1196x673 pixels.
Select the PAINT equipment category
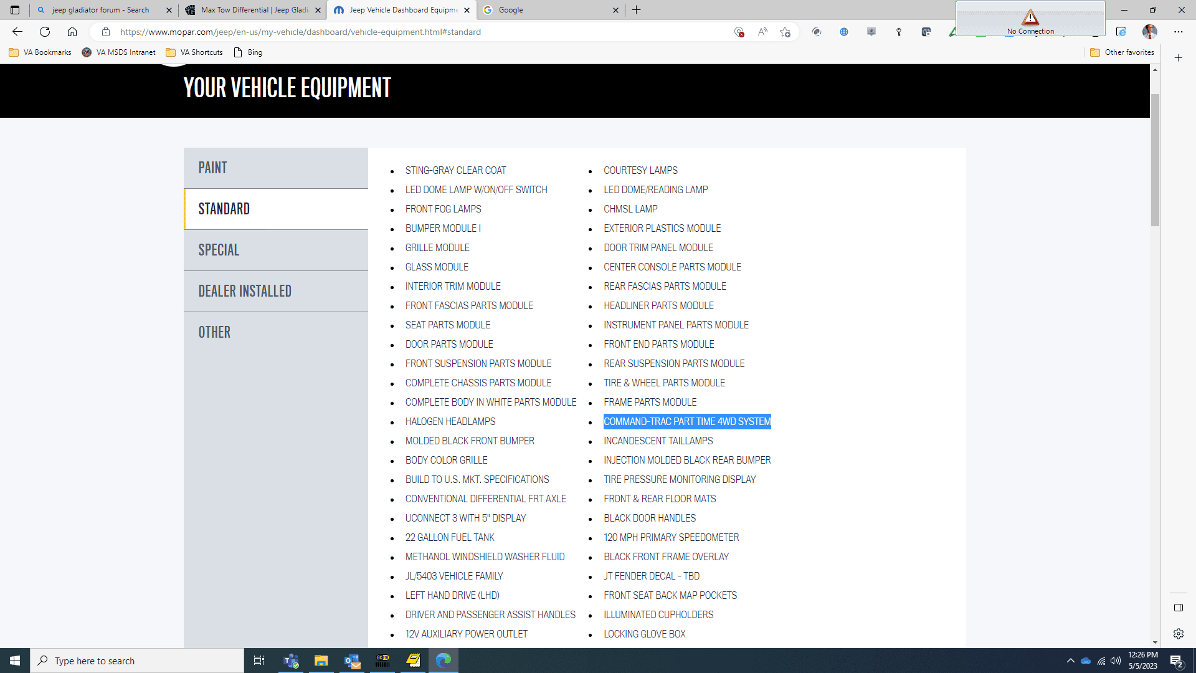coord(276,168)
